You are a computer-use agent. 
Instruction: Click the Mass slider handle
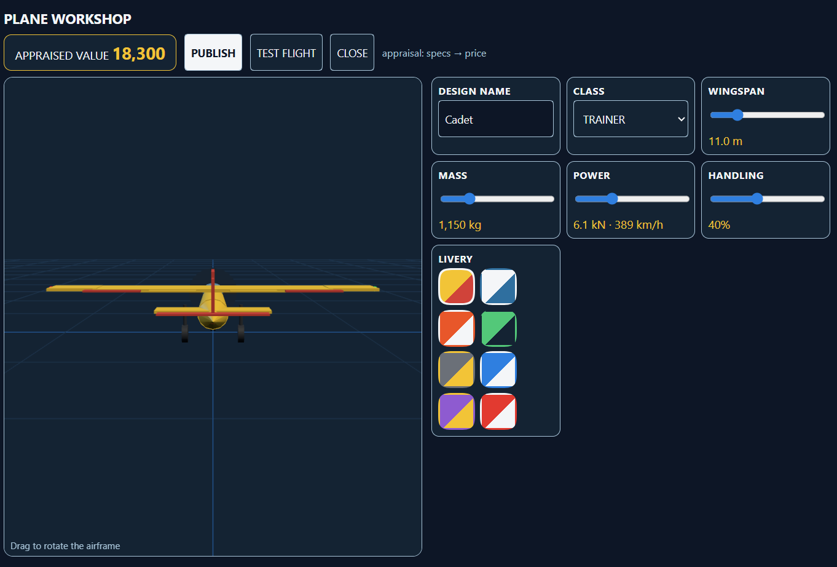coord(470,199)
